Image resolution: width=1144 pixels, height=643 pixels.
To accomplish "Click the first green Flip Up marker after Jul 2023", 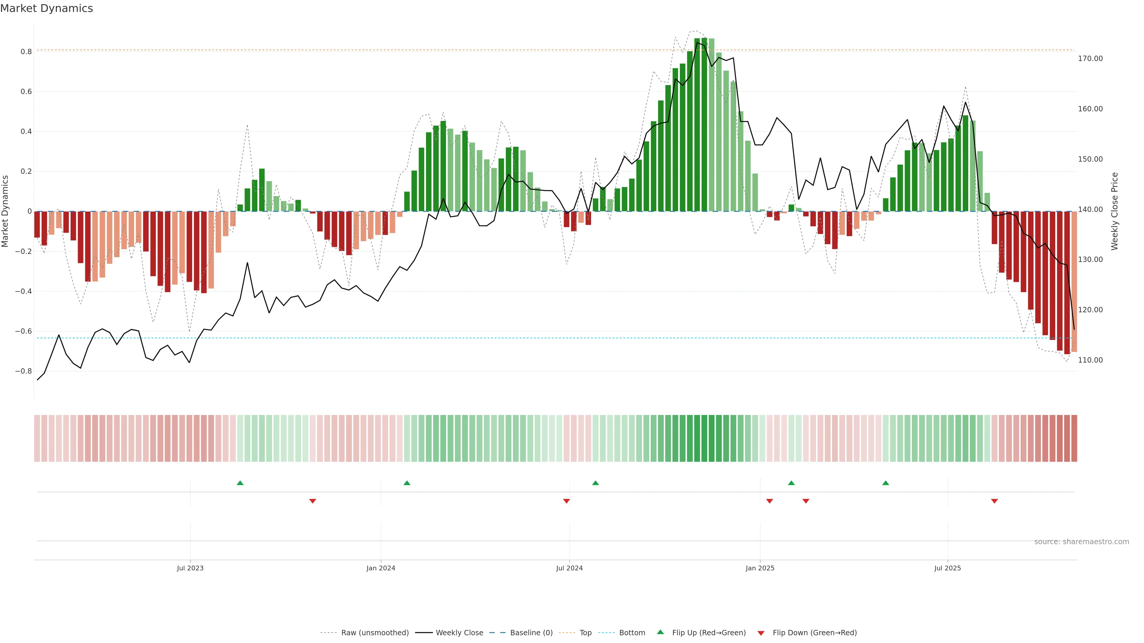I will pos(240,483).
